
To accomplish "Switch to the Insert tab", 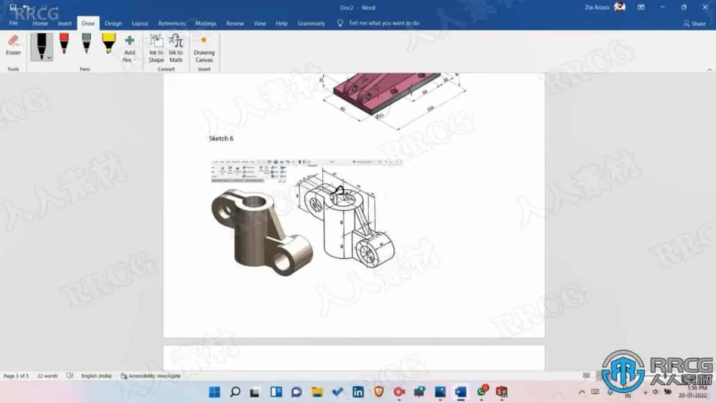I will click(x=64, y=23).
